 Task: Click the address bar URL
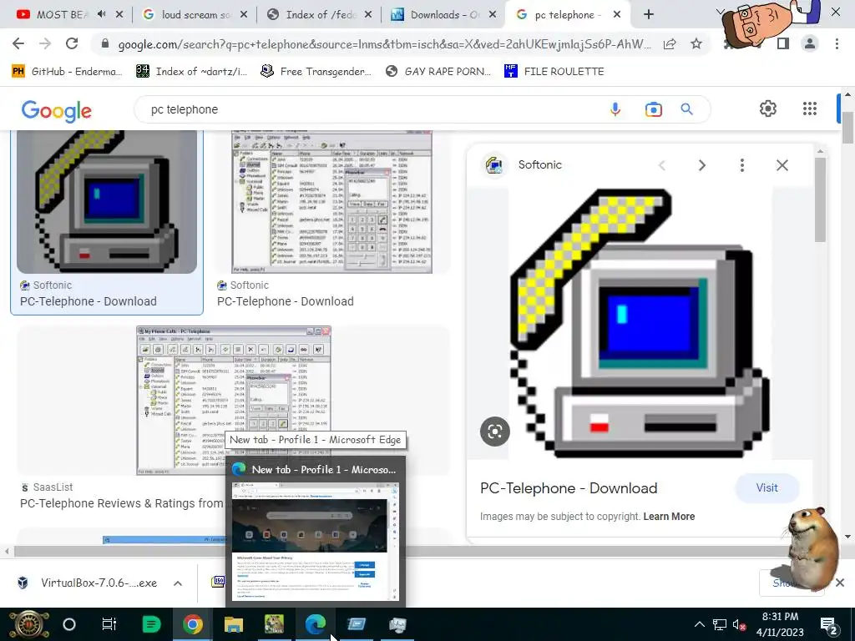(x=384, y=44)
